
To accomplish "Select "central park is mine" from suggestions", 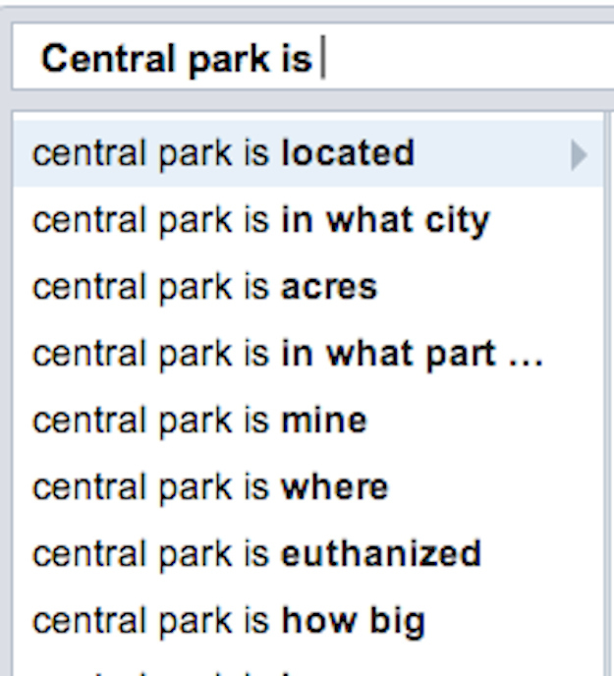I will click(x=199, y=421).
